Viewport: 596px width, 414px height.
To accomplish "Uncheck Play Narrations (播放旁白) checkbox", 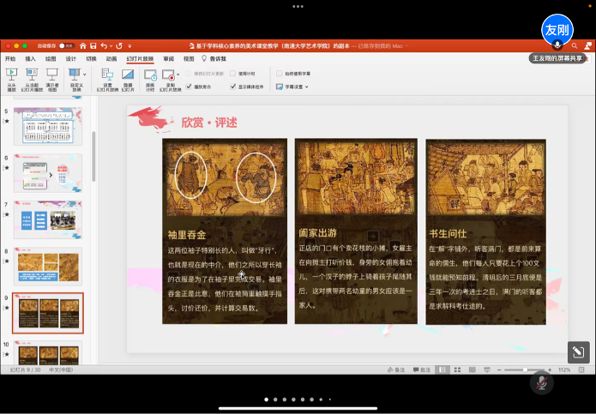I will (x=189, y=87).
